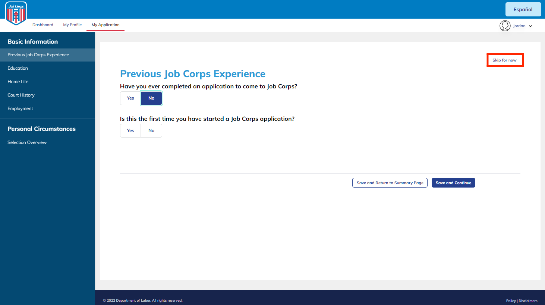
Task: Expand the Jordan account dropdown
Action: [522, 26]
